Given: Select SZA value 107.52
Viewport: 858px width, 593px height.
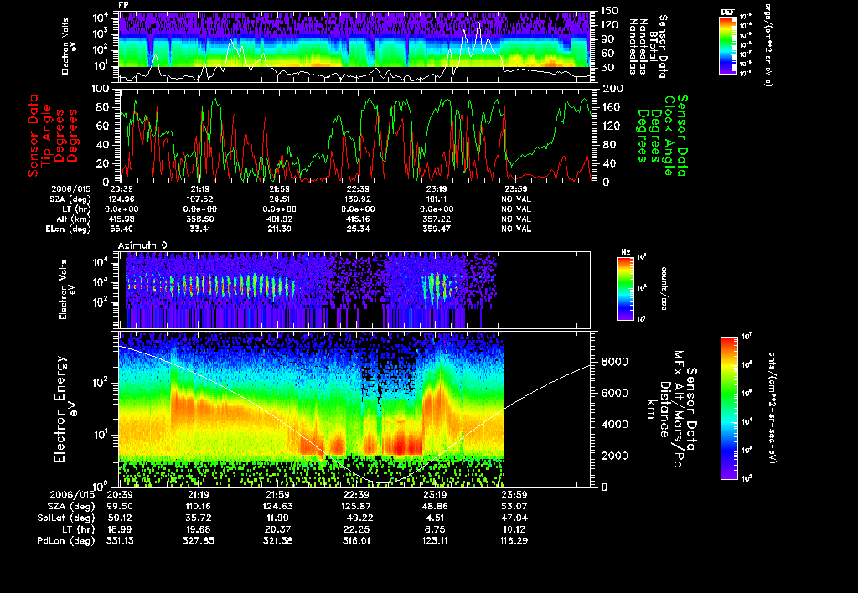Looking at the screenshot, I should point(199,199).
